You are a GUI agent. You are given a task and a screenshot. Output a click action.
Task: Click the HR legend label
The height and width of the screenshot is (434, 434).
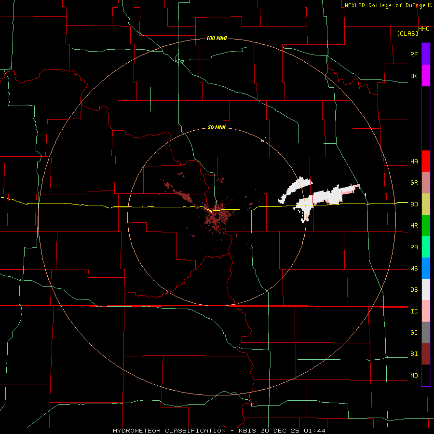pyautogui.click(x=414, y=226)
